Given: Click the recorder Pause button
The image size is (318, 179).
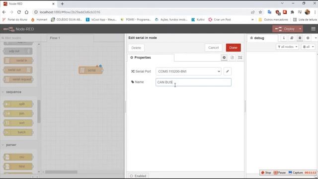Looking at the screenshot, I should tap(280, 173).
